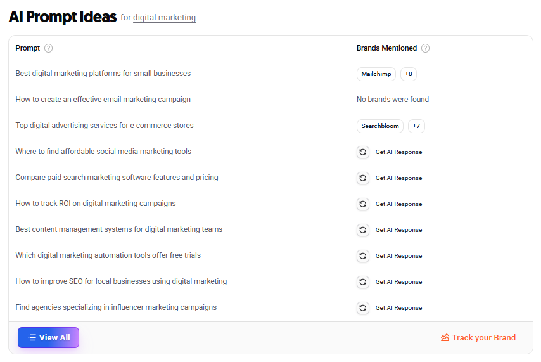The width and height of the screenshot is (541, 362).
Task: Refresh icon for affordable social media marketing tools
Action: pyautogui.click(x=362, y=152)
